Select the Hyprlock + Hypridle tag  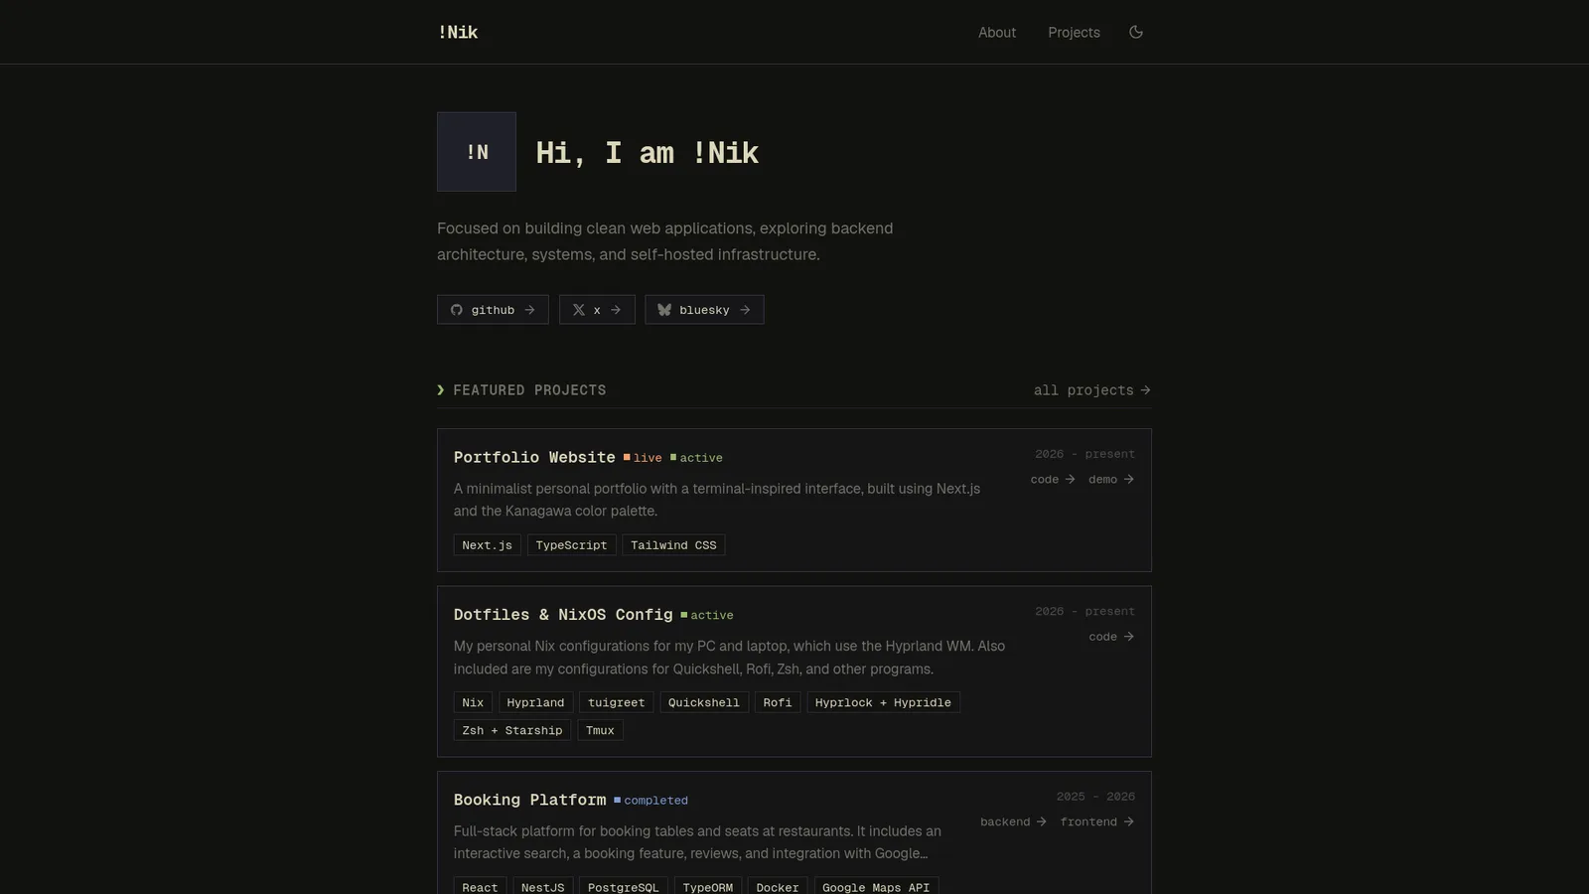(x=883, y=702)
